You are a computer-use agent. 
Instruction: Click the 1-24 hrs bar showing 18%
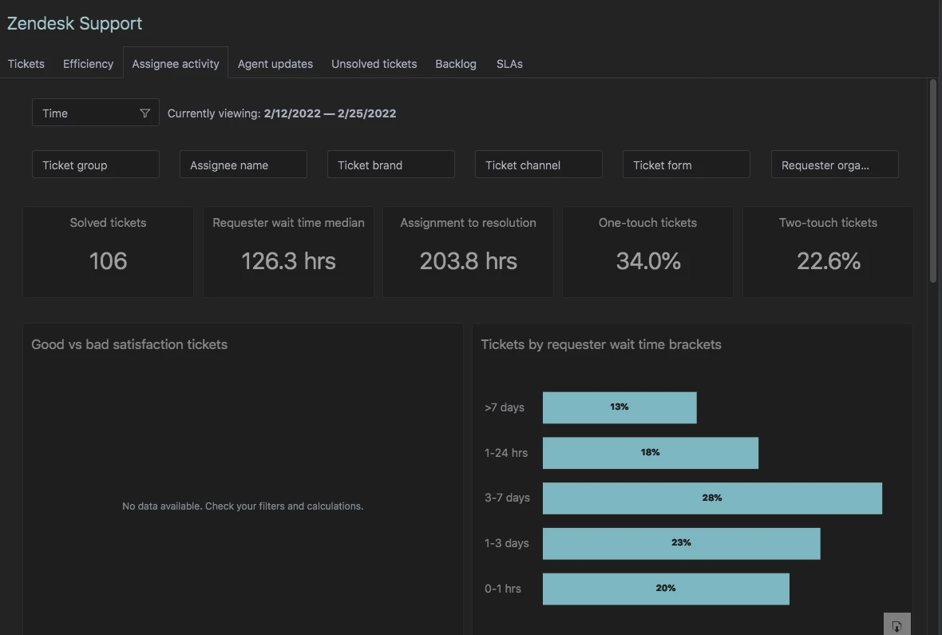tap(651, 453)
